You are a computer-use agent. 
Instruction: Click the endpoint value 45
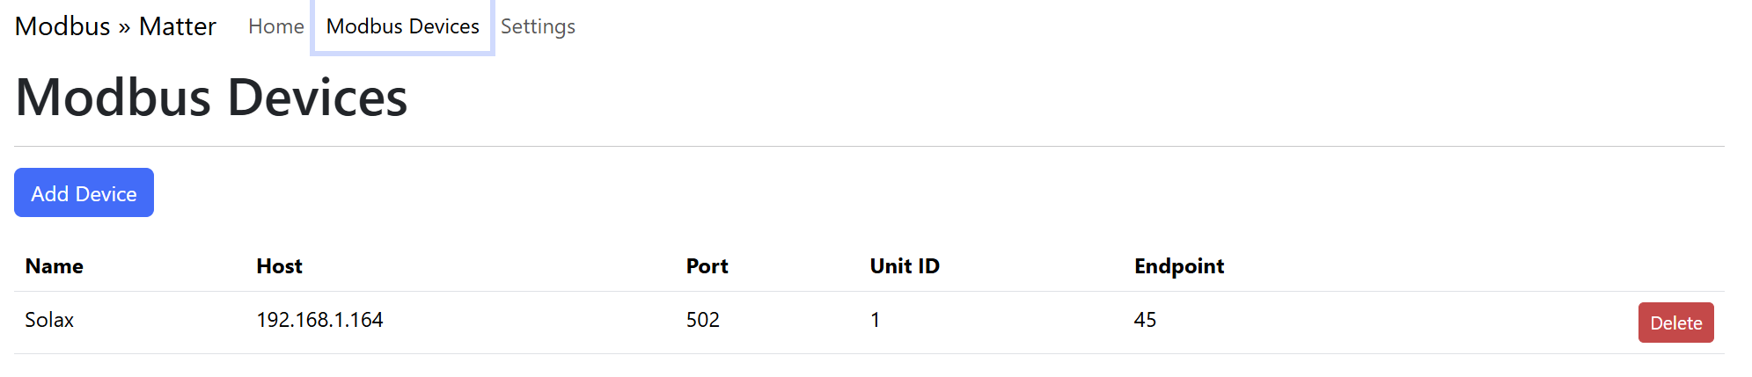point(1145,320)
